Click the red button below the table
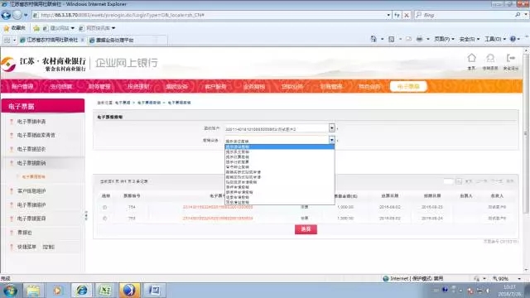Viewport: 530px width, 298px height. coord(306,229)
